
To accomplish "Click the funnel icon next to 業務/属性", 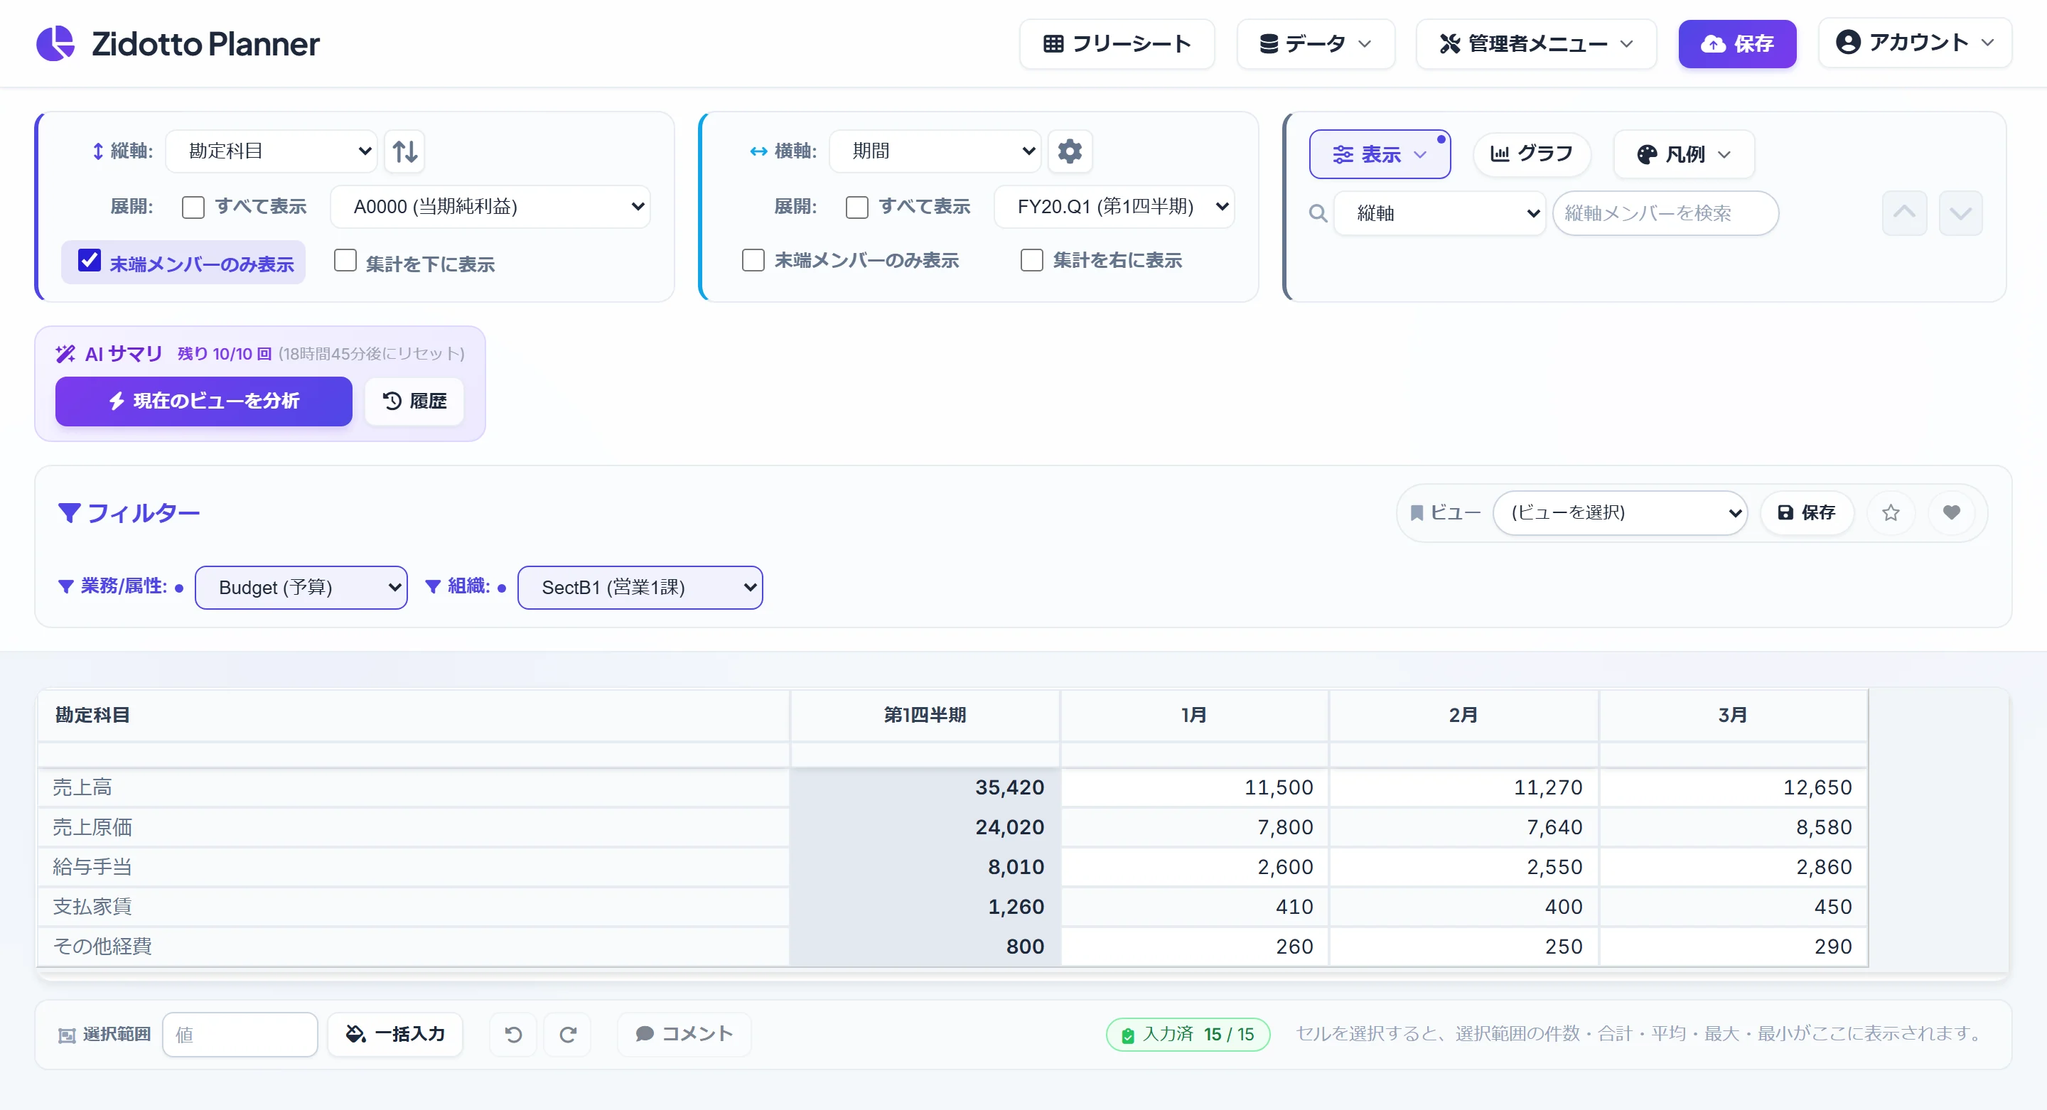I will click(66, 586).
